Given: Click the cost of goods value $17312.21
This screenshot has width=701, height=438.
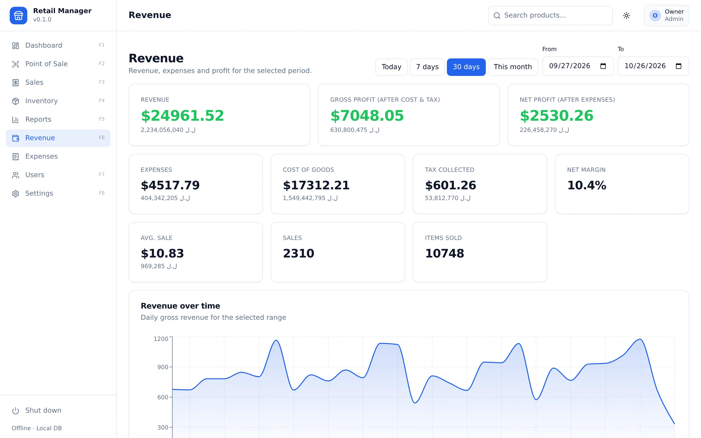Looking at the screenshot, I should tap(316, 185).
